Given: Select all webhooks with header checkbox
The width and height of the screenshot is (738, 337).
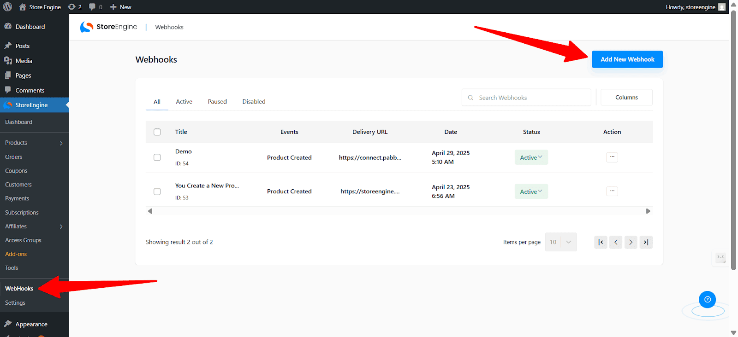Looking at the screenshot, I should (157, 132).
